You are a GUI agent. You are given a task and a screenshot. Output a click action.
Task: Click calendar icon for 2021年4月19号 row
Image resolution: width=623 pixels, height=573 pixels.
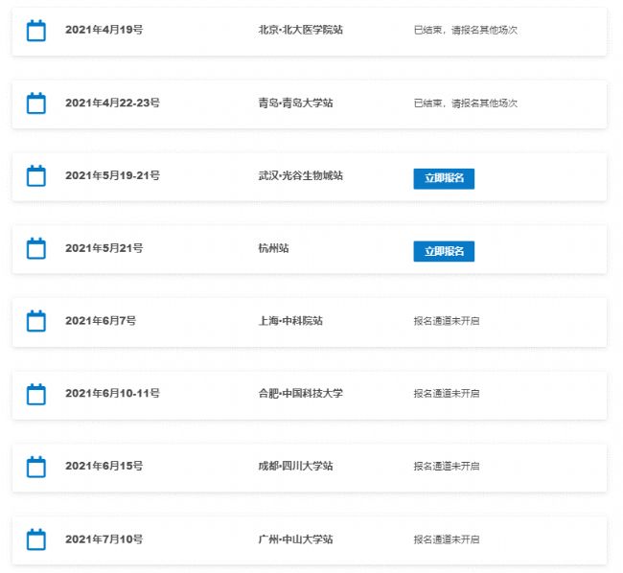(36, 30)
